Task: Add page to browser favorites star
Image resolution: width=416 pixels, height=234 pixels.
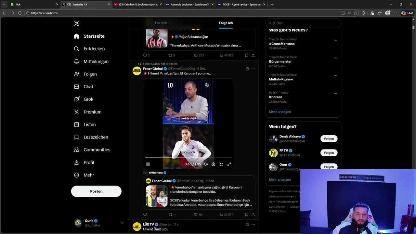Action: pyautogui.click(x=355, y=13)
